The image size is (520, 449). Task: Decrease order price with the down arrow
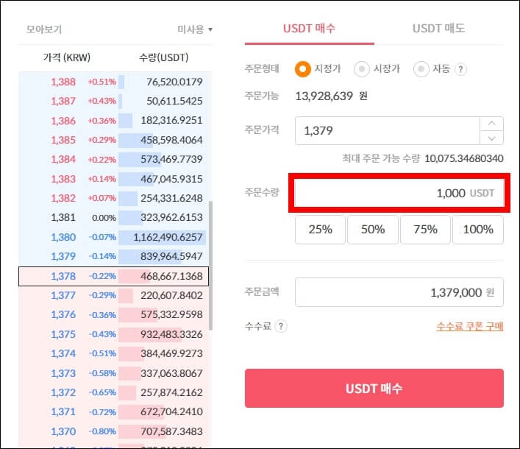point(491,138)
